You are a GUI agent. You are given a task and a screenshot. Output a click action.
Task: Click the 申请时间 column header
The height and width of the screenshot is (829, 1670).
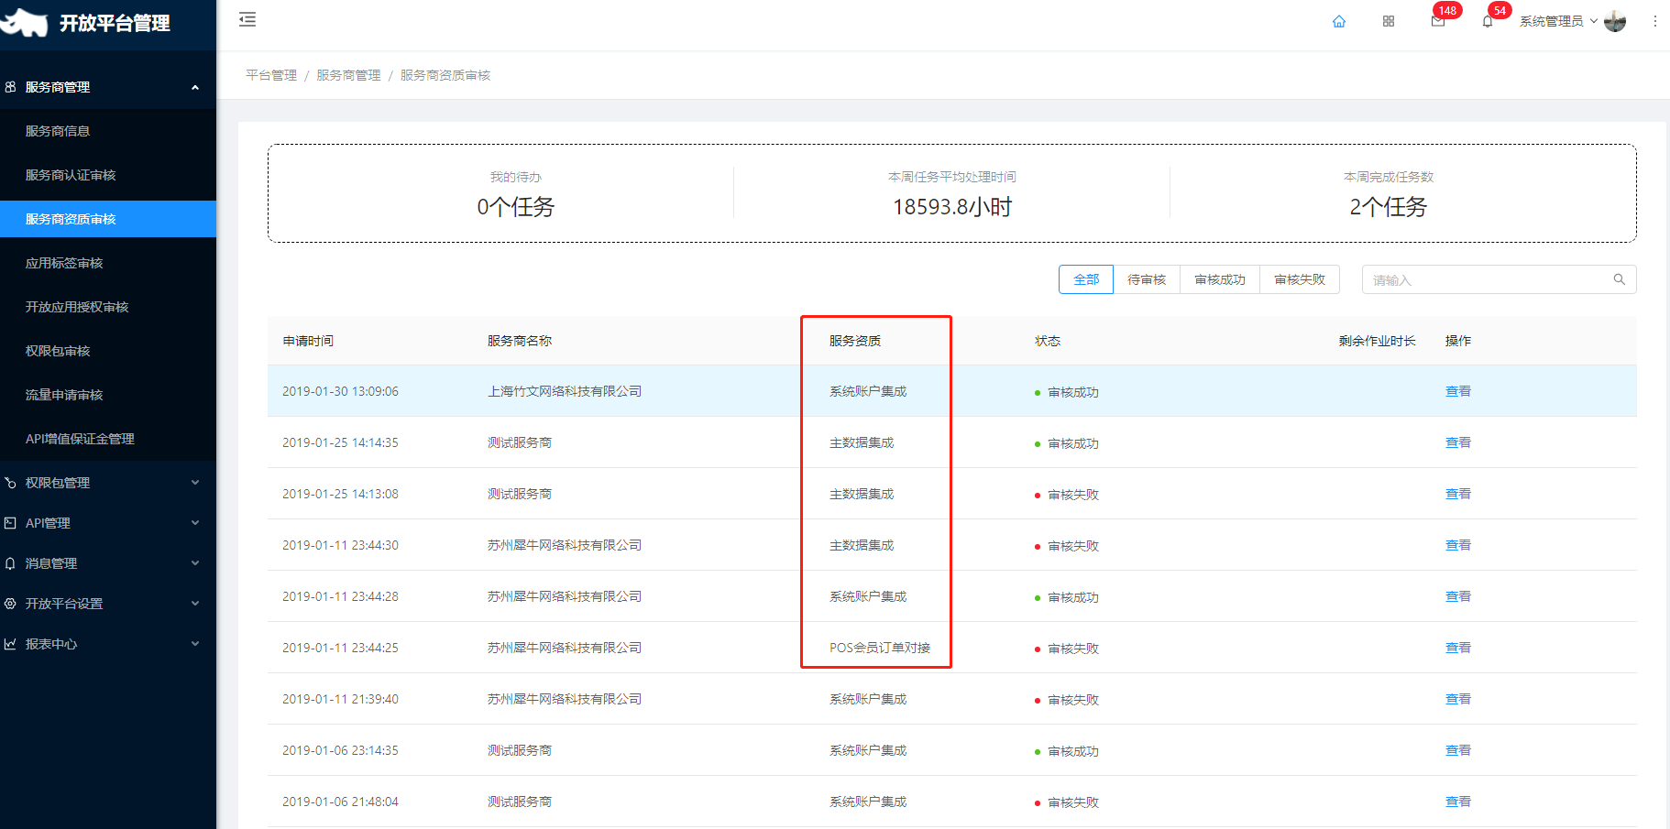coord(308,341)
